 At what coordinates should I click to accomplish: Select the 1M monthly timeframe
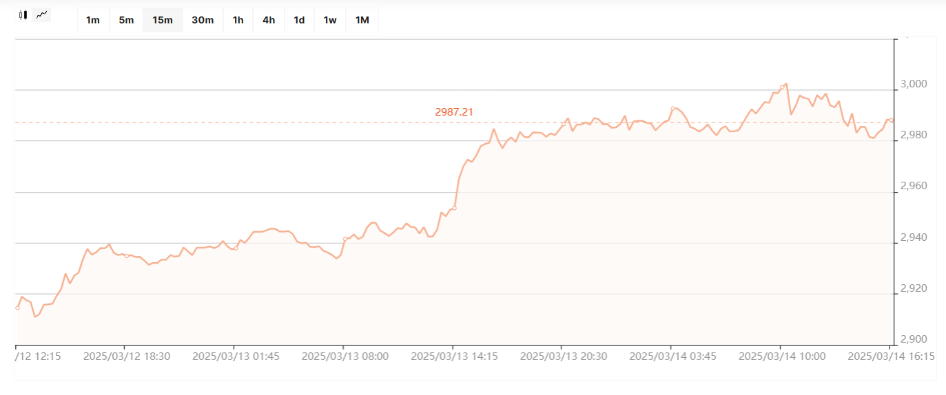362,20
